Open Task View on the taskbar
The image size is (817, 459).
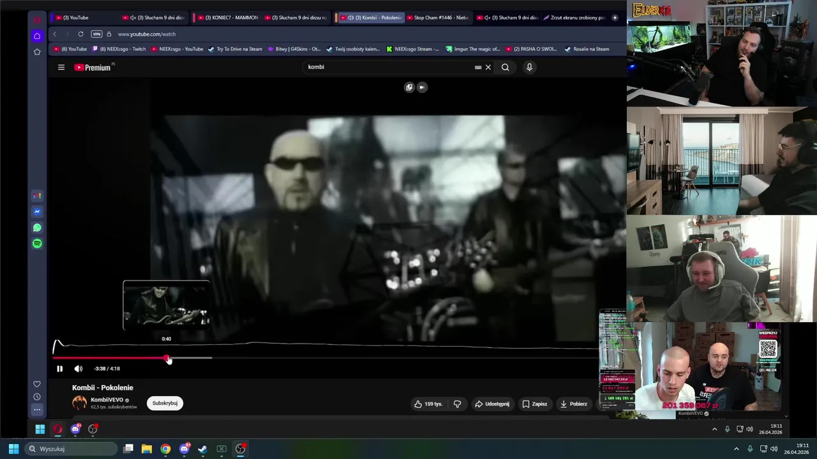pyautogui.click(x=128, y=449)
